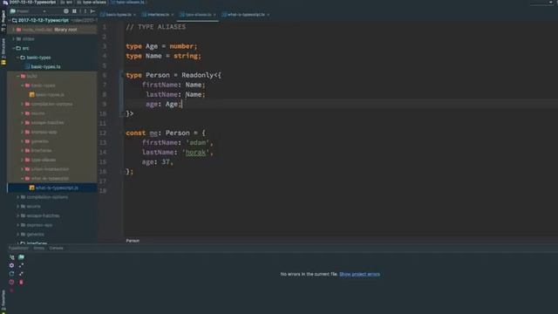Screen dimensions: 558x314
Task: Click the collapse all icon in Project panel header
Action: click(x=74, y=11)
